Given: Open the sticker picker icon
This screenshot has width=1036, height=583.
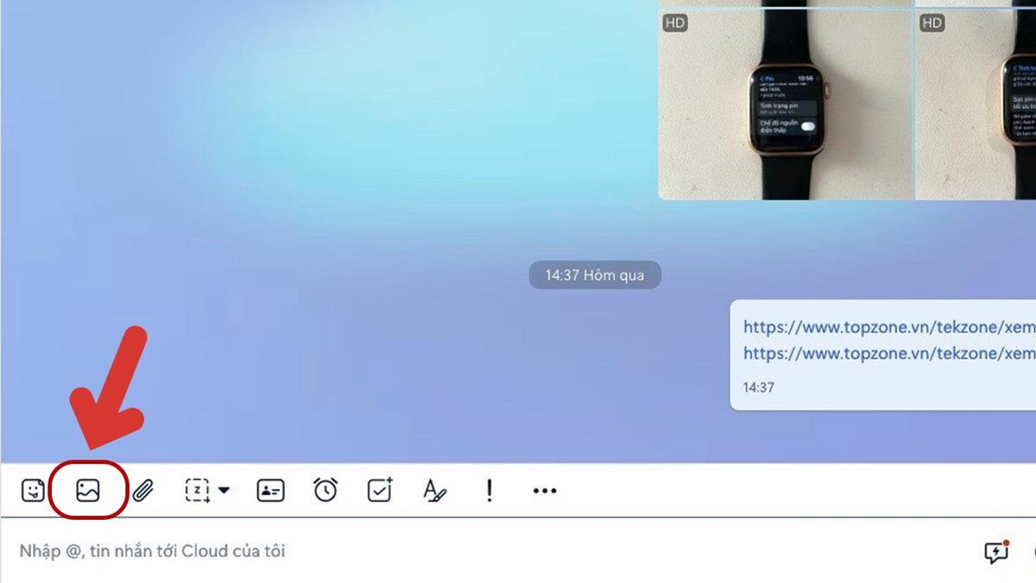Looking at the screenshot, I should point(33,491).
